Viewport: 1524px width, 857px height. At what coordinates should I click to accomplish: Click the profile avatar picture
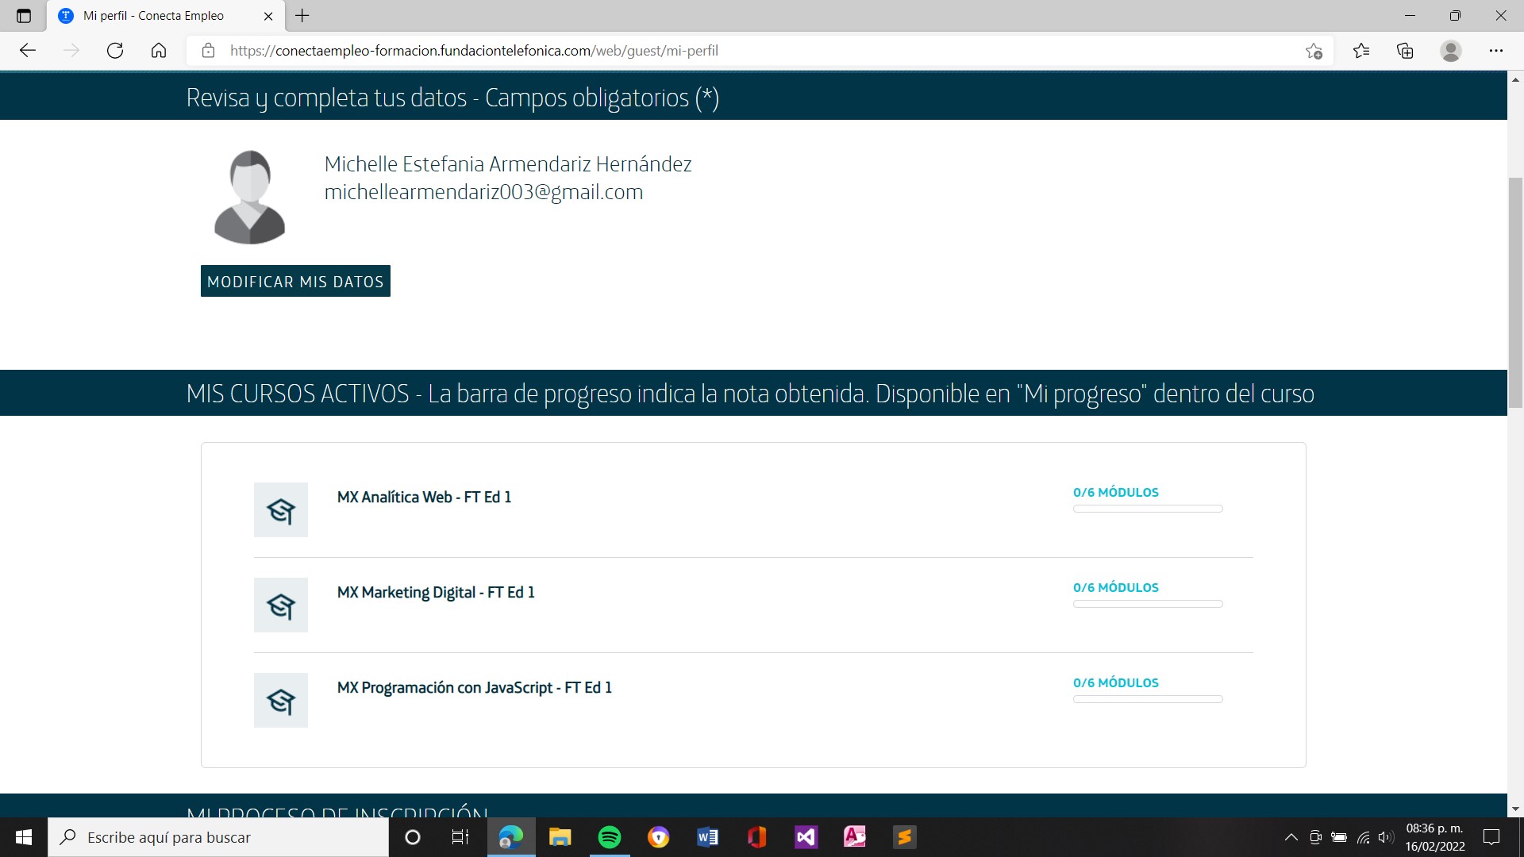pyautogui.click(x=249, y=197)
